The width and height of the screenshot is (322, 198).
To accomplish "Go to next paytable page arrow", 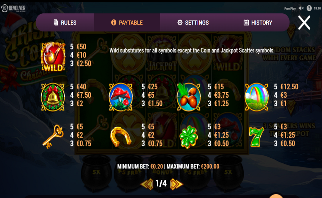I will tap(176, 184).
